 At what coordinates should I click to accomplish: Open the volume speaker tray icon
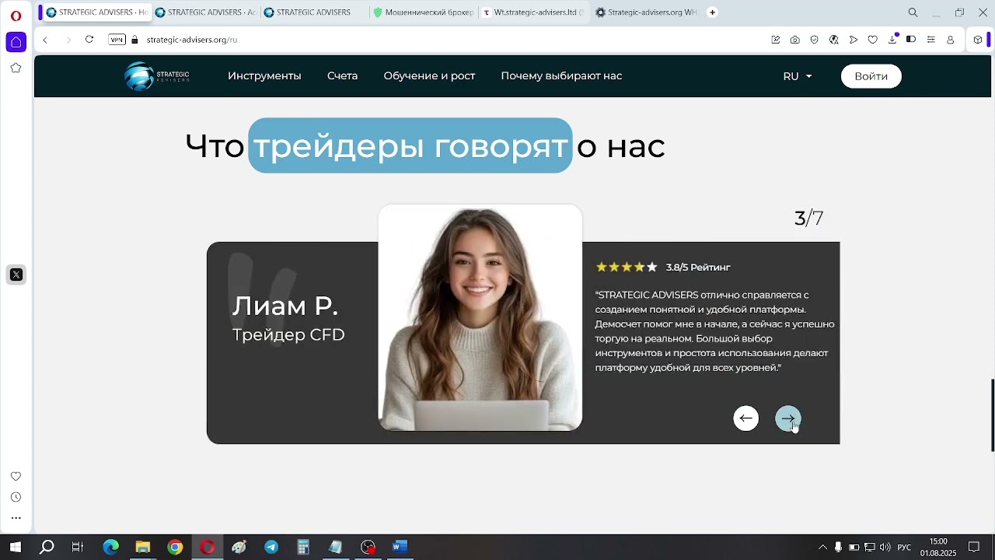coord(885,547)
